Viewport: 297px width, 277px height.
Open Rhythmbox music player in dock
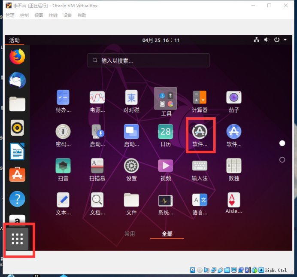point(17,128)
